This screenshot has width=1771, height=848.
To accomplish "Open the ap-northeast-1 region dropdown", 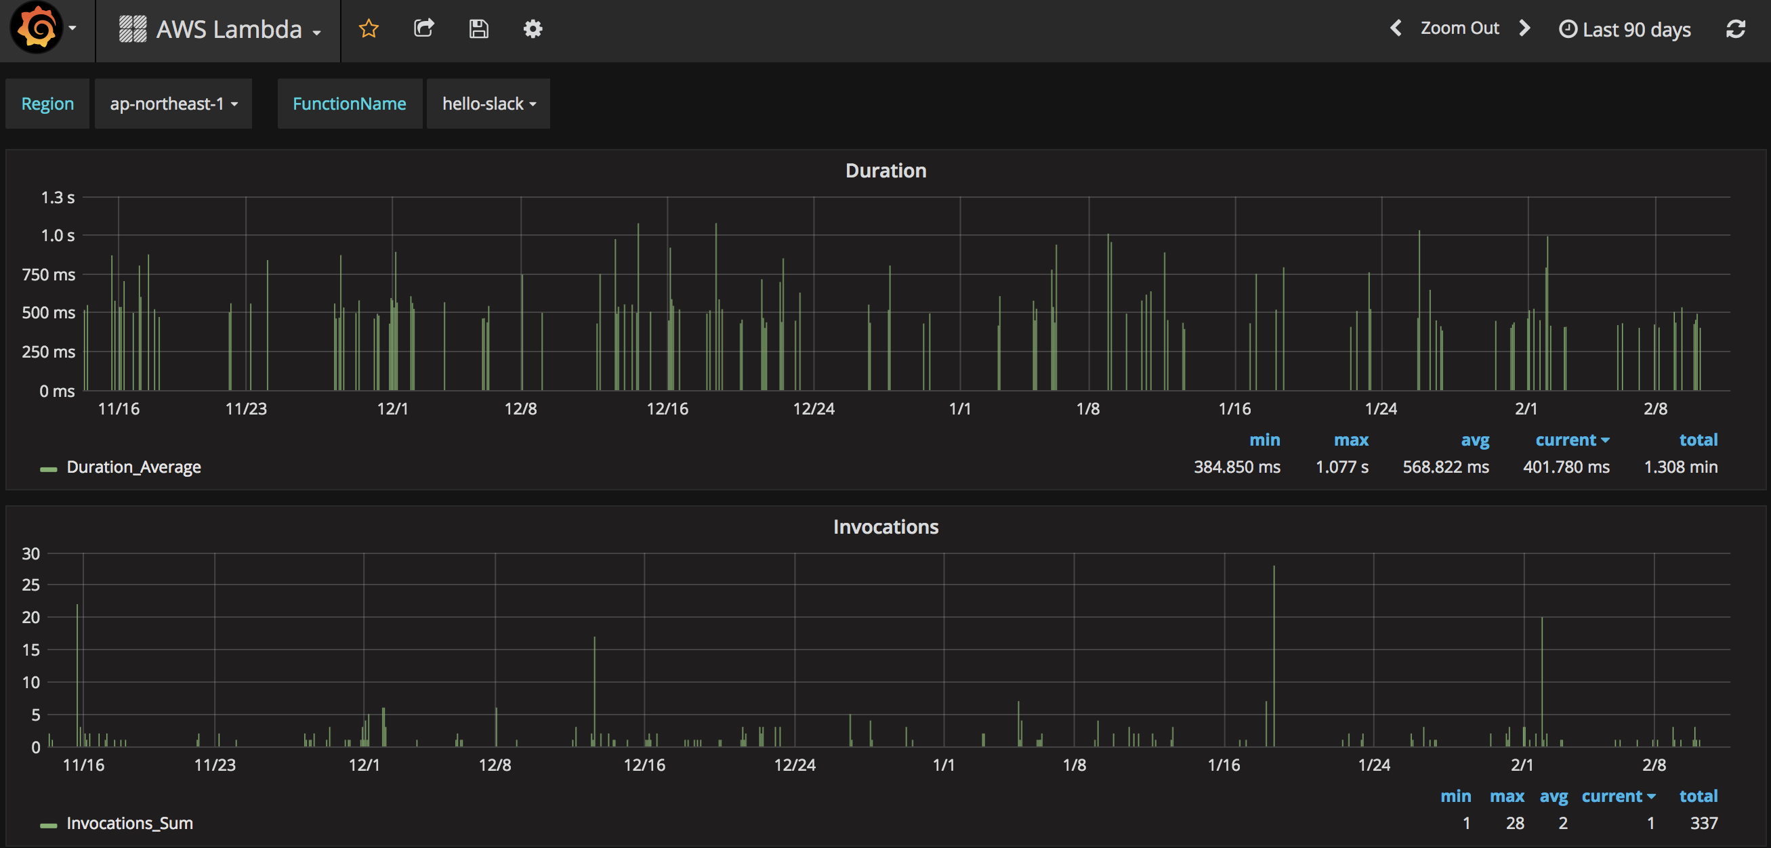I will [173, 104].
